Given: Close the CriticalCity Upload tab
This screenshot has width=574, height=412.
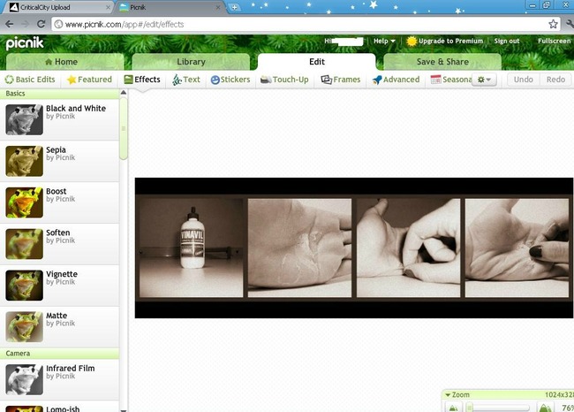Looking at the screenshot, I should click(109, 7).
